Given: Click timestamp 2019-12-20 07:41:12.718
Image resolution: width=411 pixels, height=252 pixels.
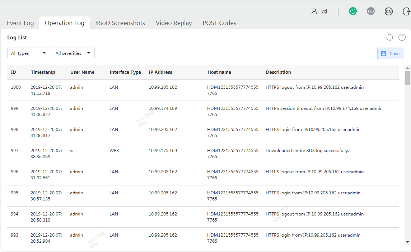Looking at the screenshot, I should pos(46,90).
